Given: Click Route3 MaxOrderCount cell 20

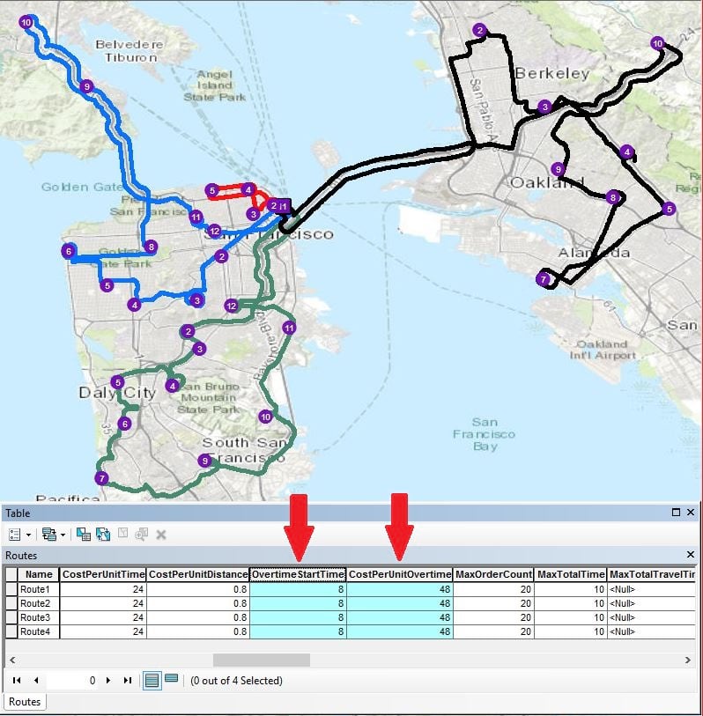Looking at the screenshot, I should (494, 617).
